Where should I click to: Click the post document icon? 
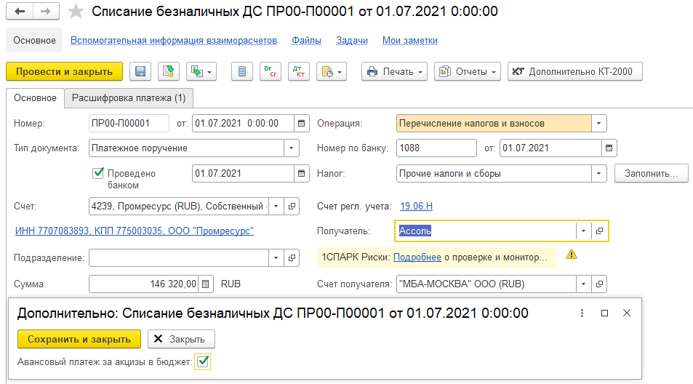169,71
